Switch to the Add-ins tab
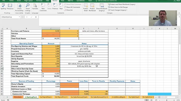 coord(70,1)
